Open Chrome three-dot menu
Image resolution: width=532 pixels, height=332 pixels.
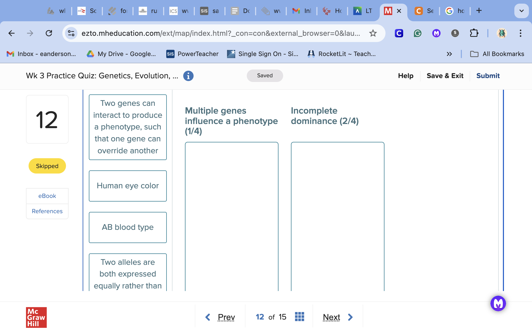(x=520, y=33)
